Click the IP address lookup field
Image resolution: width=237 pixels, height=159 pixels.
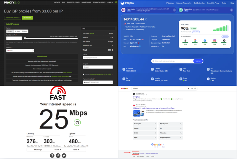(x=172, y=61)
